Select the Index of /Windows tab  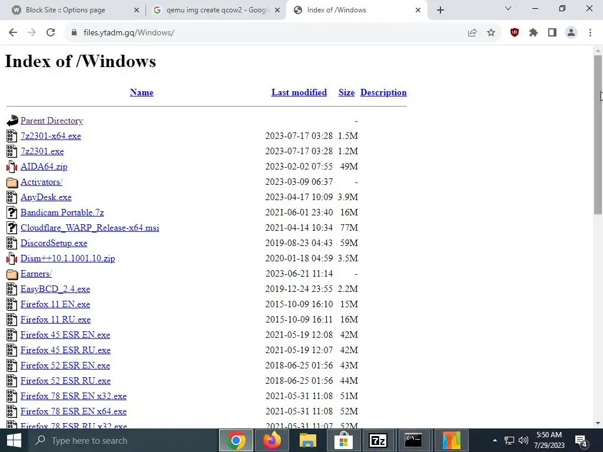[356, 10]
